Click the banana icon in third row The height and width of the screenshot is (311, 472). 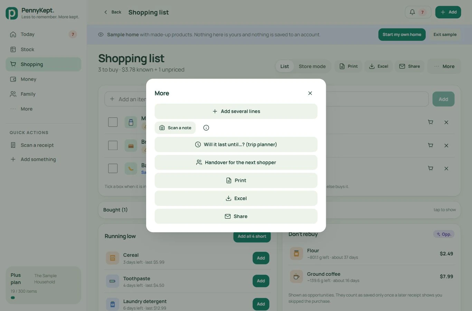point(131,168)
